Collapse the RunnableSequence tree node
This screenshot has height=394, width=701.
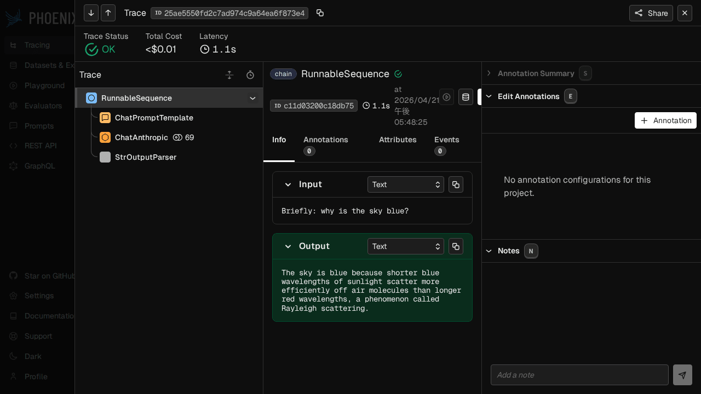252,98
